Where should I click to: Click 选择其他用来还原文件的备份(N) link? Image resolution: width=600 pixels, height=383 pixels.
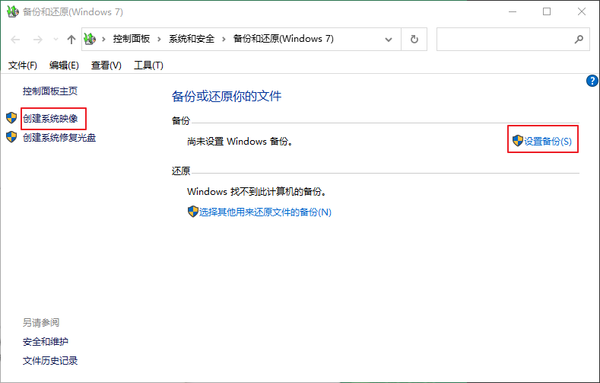(x=265, y=212)
